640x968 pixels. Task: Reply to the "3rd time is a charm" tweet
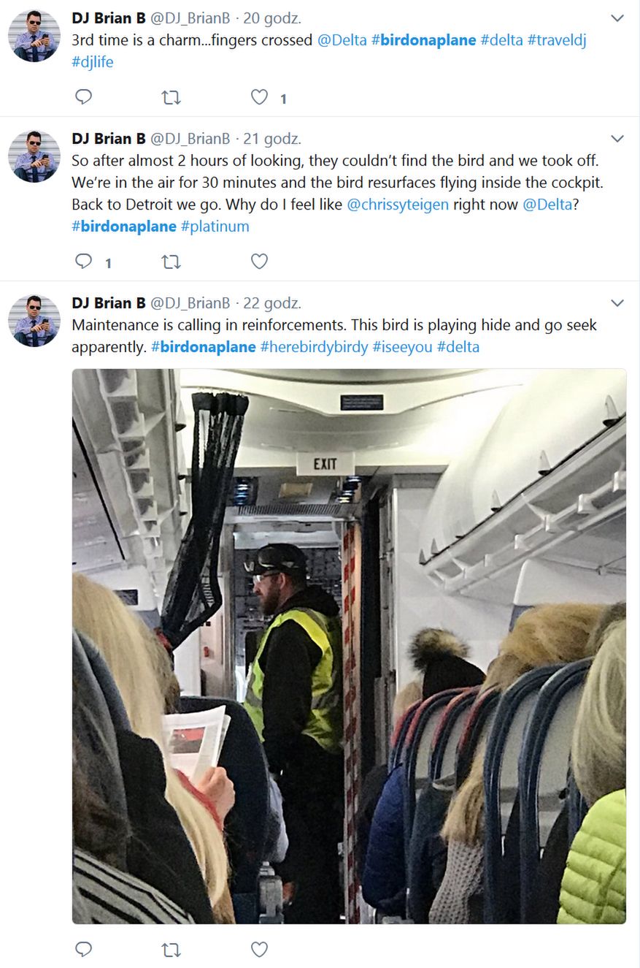click(84, 97)
